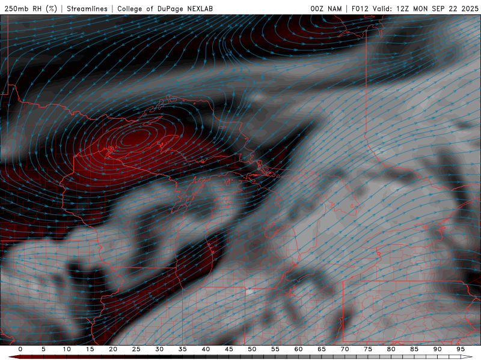
Task: Click the 5 tick on color scale
Action: pos(43,349)
